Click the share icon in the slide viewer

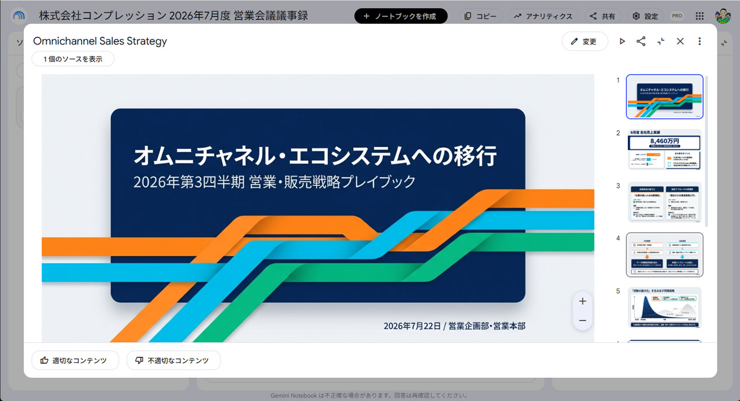641,42
